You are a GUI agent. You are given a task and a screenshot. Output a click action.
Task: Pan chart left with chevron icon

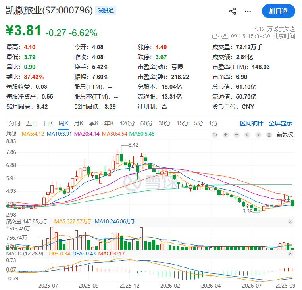247,135
